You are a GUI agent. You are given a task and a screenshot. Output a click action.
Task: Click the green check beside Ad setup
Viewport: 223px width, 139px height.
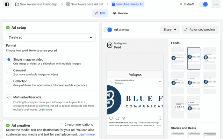8,27
